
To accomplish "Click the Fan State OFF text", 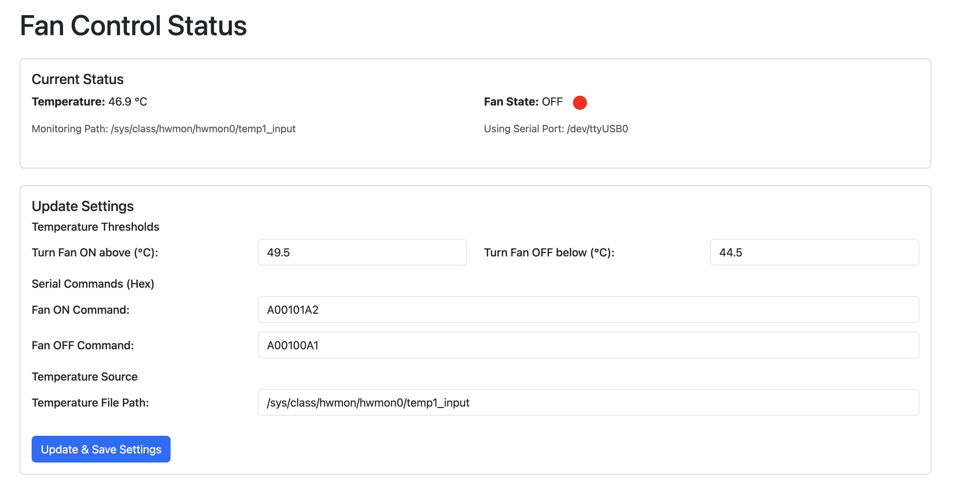I will pos(523,102).
